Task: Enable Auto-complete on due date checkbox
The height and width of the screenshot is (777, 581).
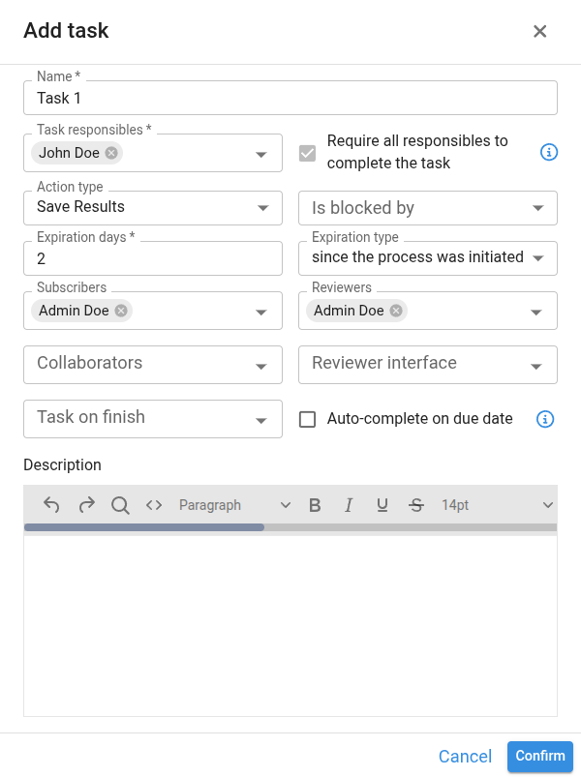Action: tap(308, 419)
